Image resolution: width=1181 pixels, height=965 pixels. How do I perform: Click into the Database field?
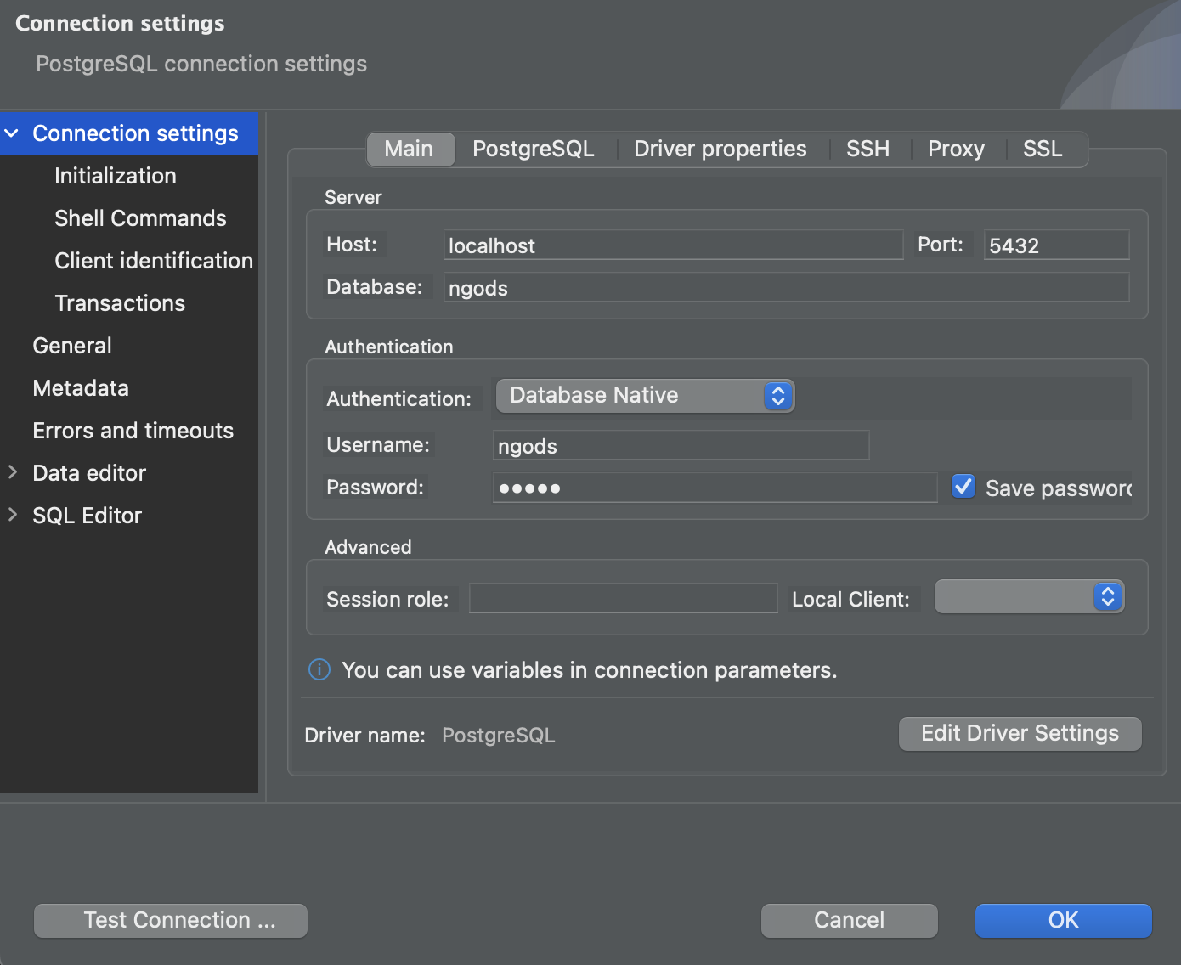(786, 288)
